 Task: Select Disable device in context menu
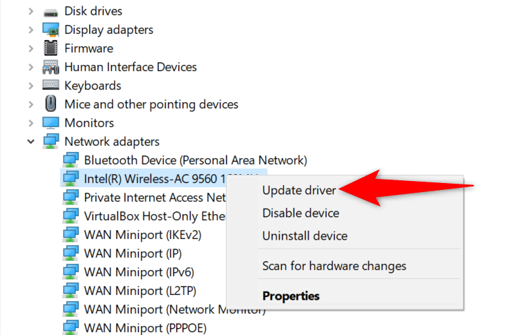300,213
